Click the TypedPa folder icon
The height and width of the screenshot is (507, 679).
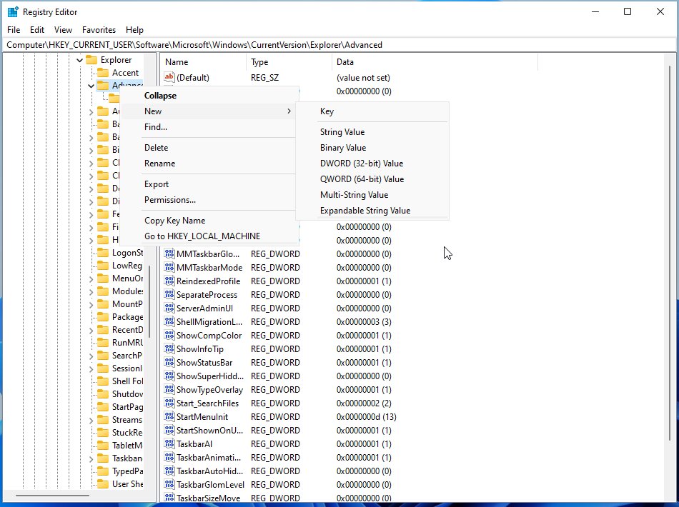pyautogui.click(x=103, y=471)
